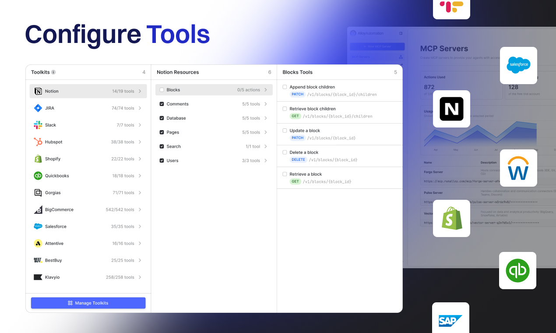Click the JIRA toolkit icon
Screen dimensions: 556x333
pyautogui.click(x=38, y=108)
